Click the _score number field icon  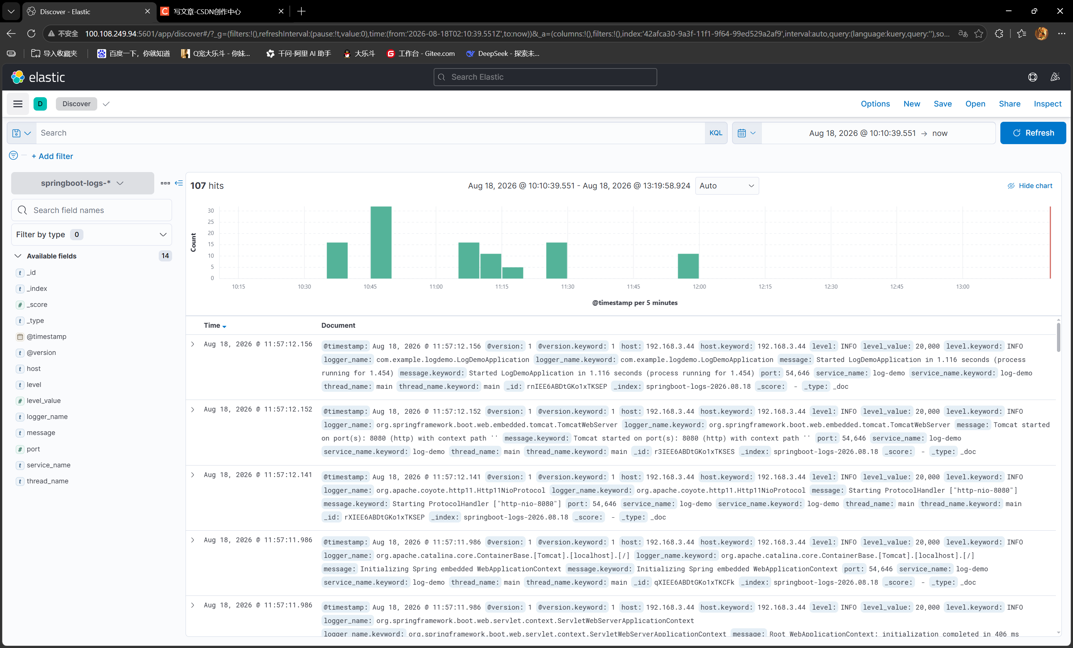click(20, 305)
